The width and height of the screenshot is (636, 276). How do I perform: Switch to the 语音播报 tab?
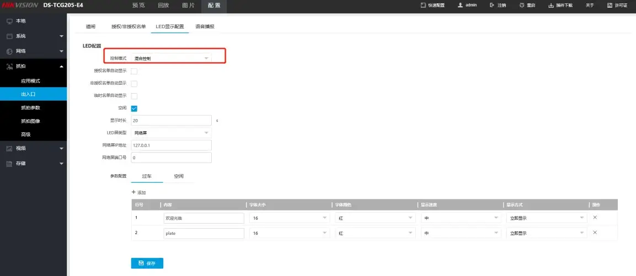[x=205, y=26]
